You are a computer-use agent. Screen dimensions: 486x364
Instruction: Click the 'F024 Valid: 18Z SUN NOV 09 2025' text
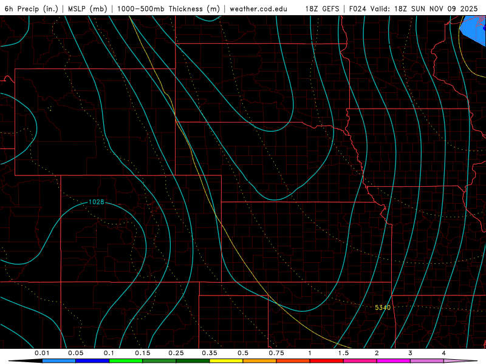click(414, 8)
